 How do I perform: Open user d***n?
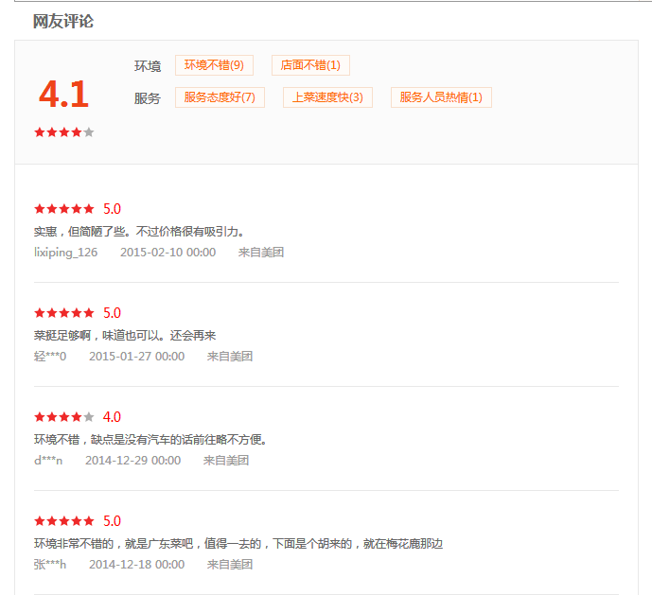pyautogui.click(x=48, y=461)
